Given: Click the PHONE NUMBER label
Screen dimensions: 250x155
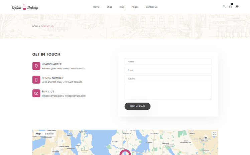Looking at the screenshot, I should 52,78.
